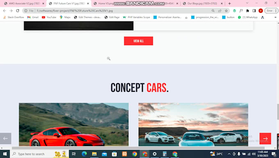Open Calculator from the taskbar
The height and width of the screenshot is (158, 279).
coord(165,154)
